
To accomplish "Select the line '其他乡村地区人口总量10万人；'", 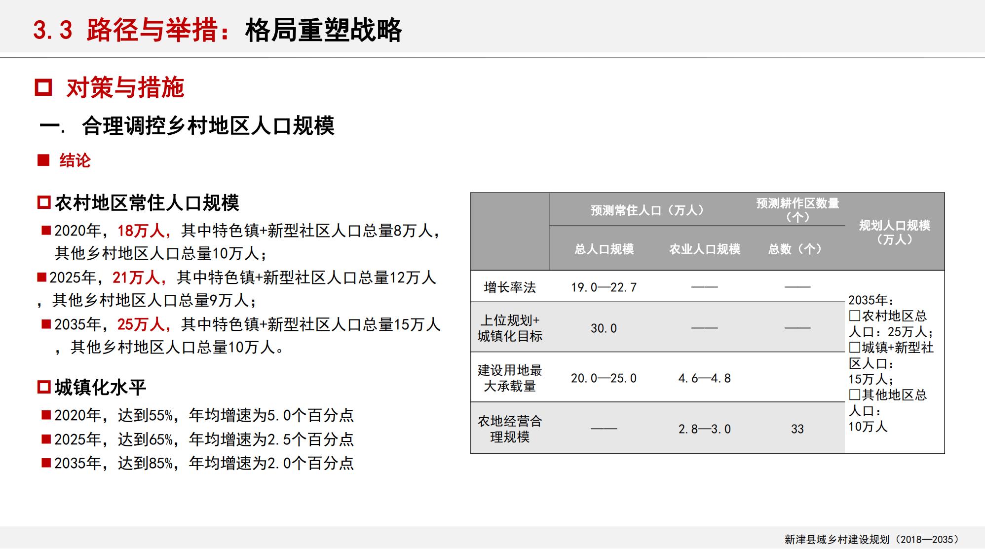I will (161, 253).
